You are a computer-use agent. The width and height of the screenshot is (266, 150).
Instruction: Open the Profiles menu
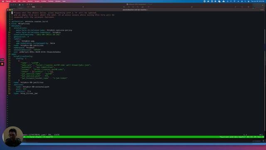pos(44,1)
